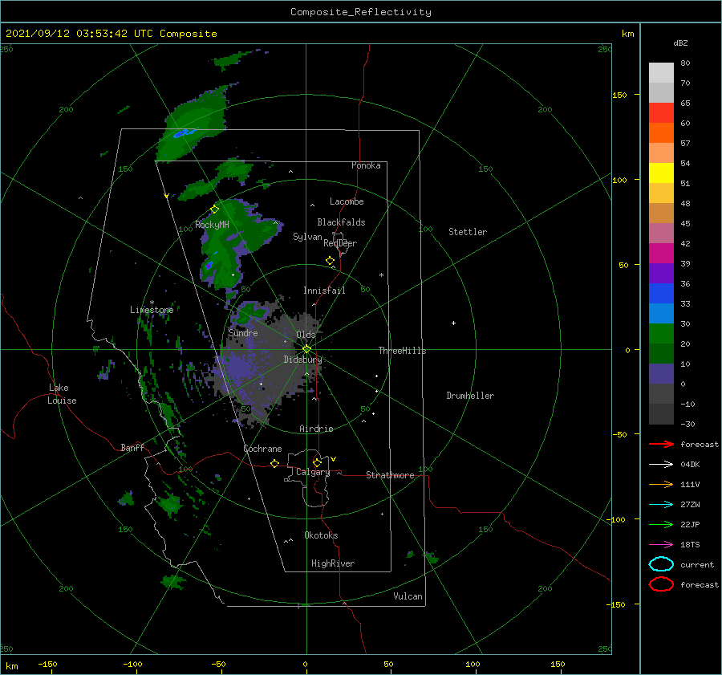Screen dimensions: 722x675
Task: Select the bright yellow 51-54 dBZ swatch
Action: click(x=661, y=173)
